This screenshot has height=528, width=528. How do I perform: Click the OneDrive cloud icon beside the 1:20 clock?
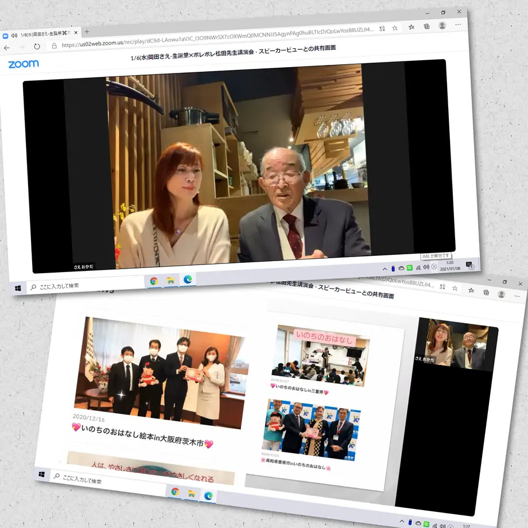401,268
